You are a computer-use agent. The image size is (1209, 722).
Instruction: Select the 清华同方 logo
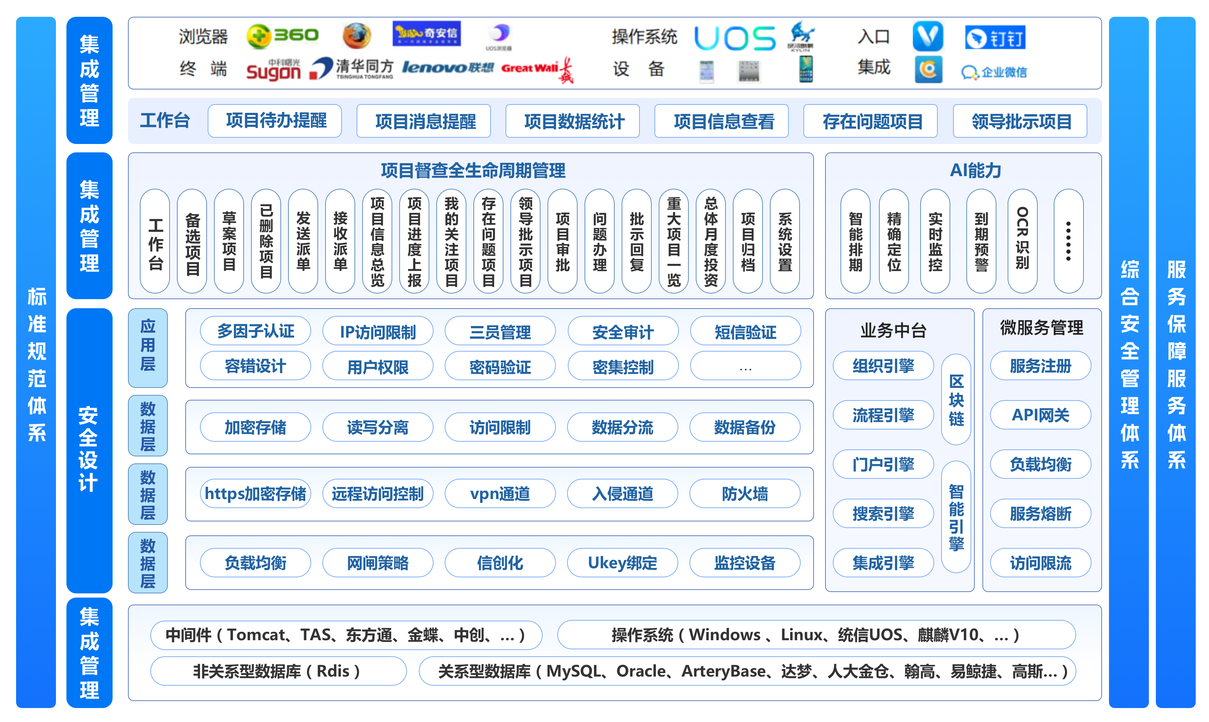[x=352, y=68]
